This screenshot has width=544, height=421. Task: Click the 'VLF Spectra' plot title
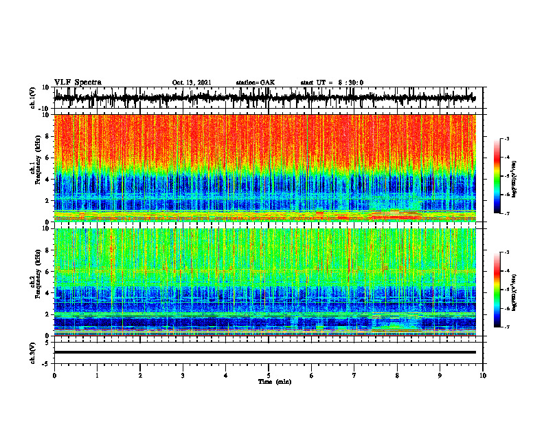pyautogui.click(x=78, y=82)
